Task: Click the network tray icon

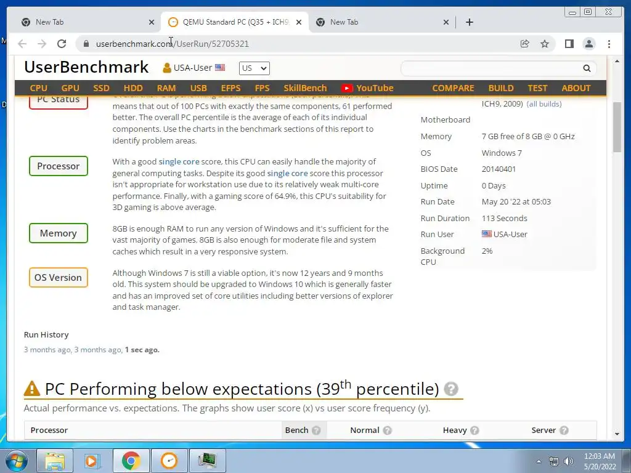Action: (554, 461)
